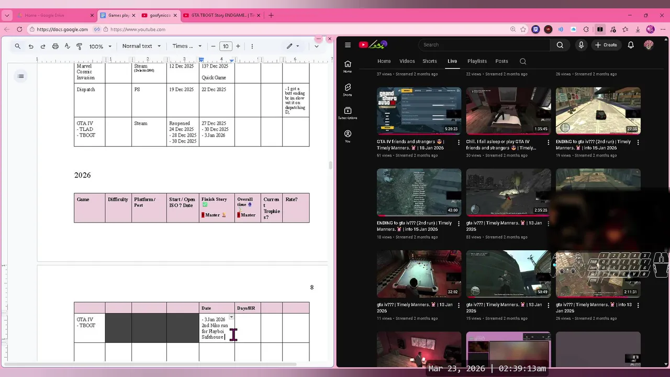Screen dimensions: 670x377
Task: Submit YouTube search with magnifier button
Action: click(560, 45)
